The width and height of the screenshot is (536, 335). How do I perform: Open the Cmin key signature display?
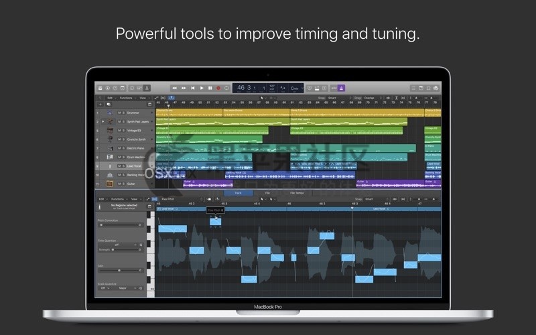pos(294,88)
